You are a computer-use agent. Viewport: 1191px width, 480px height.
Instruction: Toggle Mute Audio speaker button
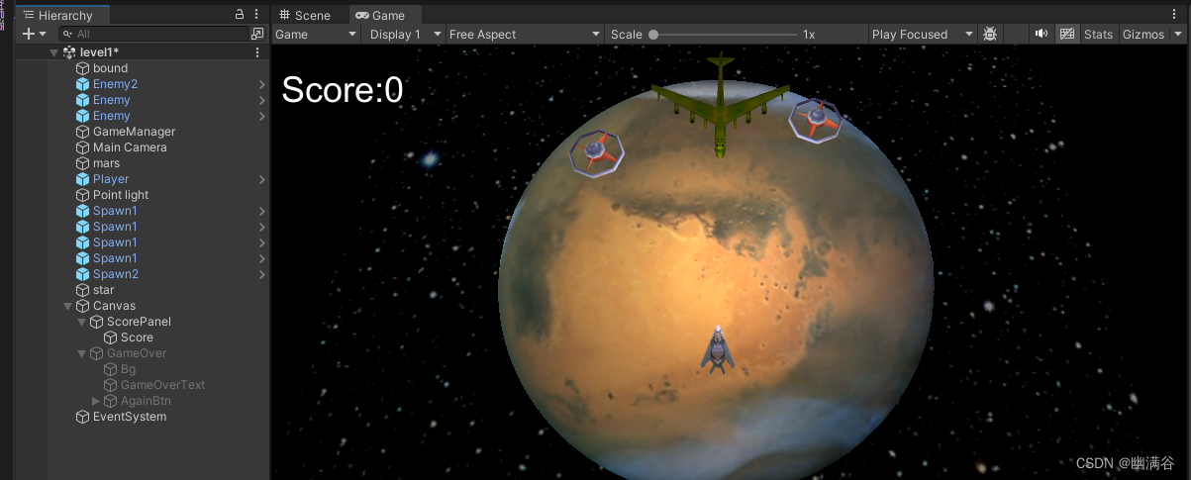[x=1042, y=34]
